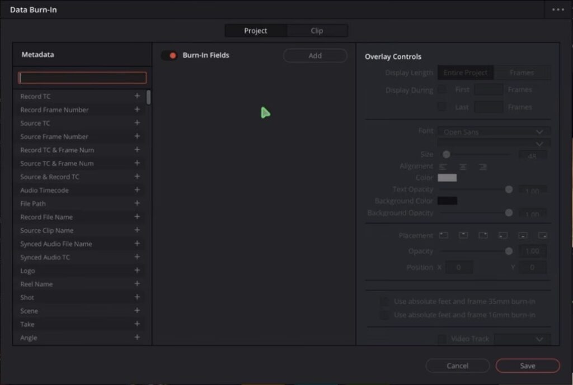This screenshot has width=573, height=385.
Task: Add Record TC & Frame Num field
Action: tap(137, 150)
